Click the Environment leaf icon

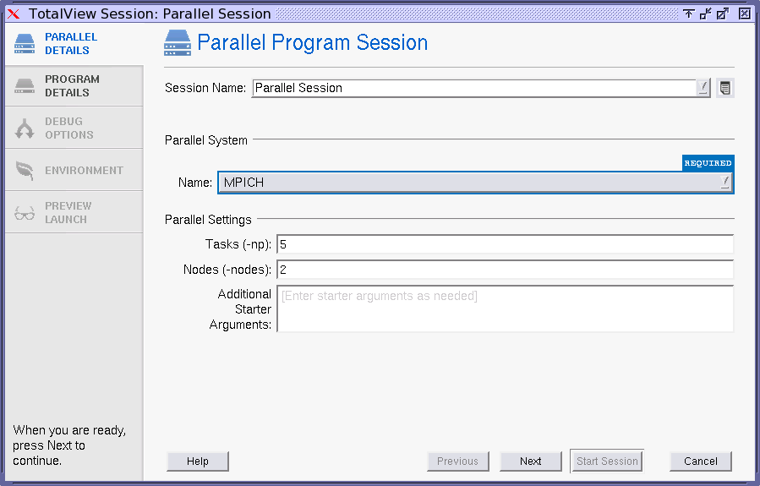tap(25, 171)
